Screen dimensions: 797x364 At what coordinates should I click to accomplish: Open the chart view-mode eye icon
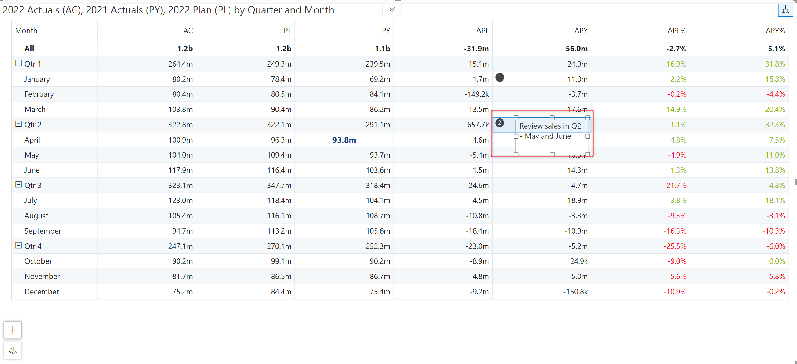13,350
